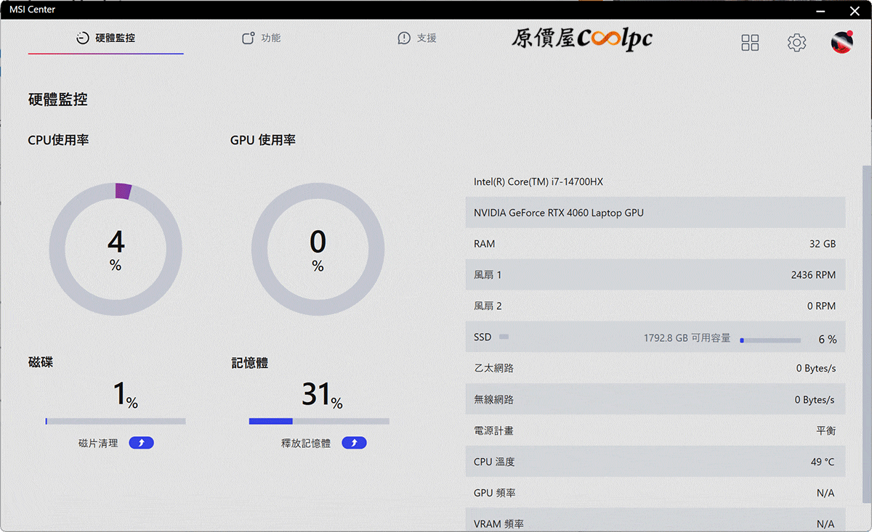Open the apps grid icon
This screenshot has width=872, height=532.
pyautogui.click(x=750, y=43)
